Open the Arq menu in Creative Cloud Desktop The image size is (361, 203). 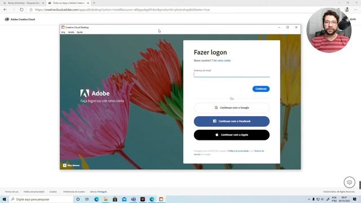(x=63, y=32)
